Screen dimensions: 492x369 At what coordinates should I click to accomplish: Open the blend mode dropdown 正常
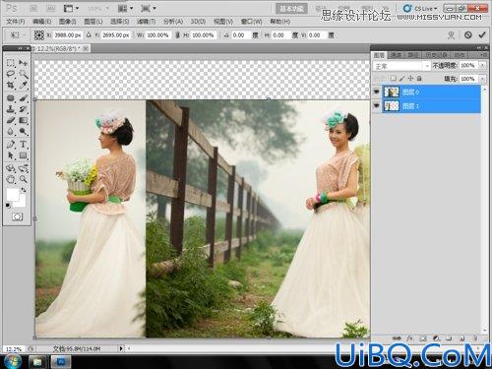[x=401, y=66]
